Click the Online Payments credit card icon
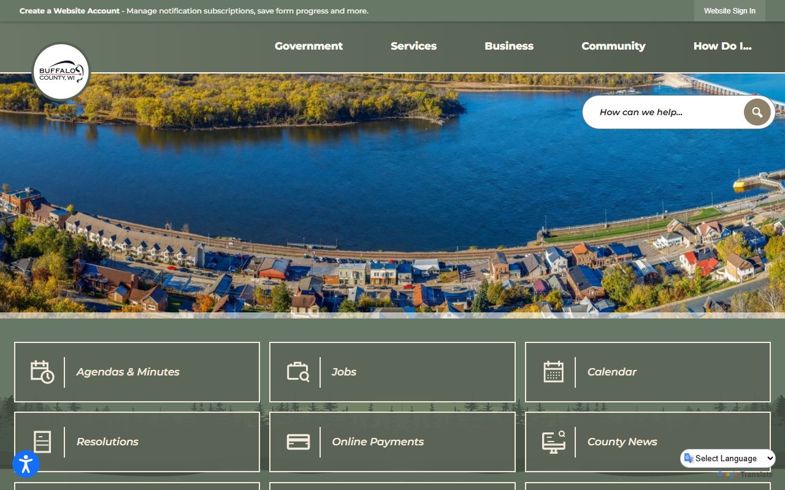This screenshot has height=490, width=785. click(298, 442)
